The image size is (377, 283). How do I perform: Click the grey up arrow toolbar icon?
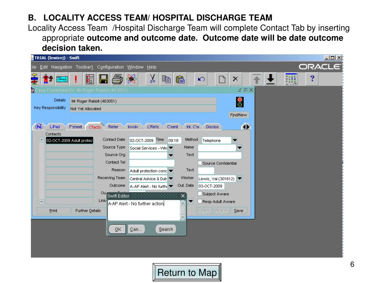[x=257, y=79]
